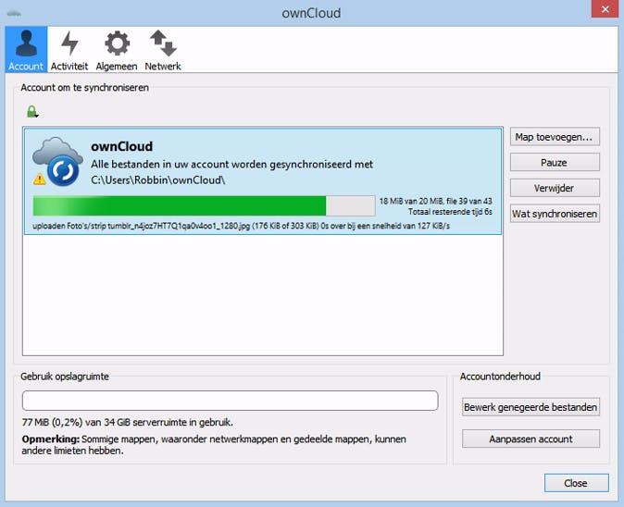
Task: Click the Verwijder button
Action: [x=555, y=188]
